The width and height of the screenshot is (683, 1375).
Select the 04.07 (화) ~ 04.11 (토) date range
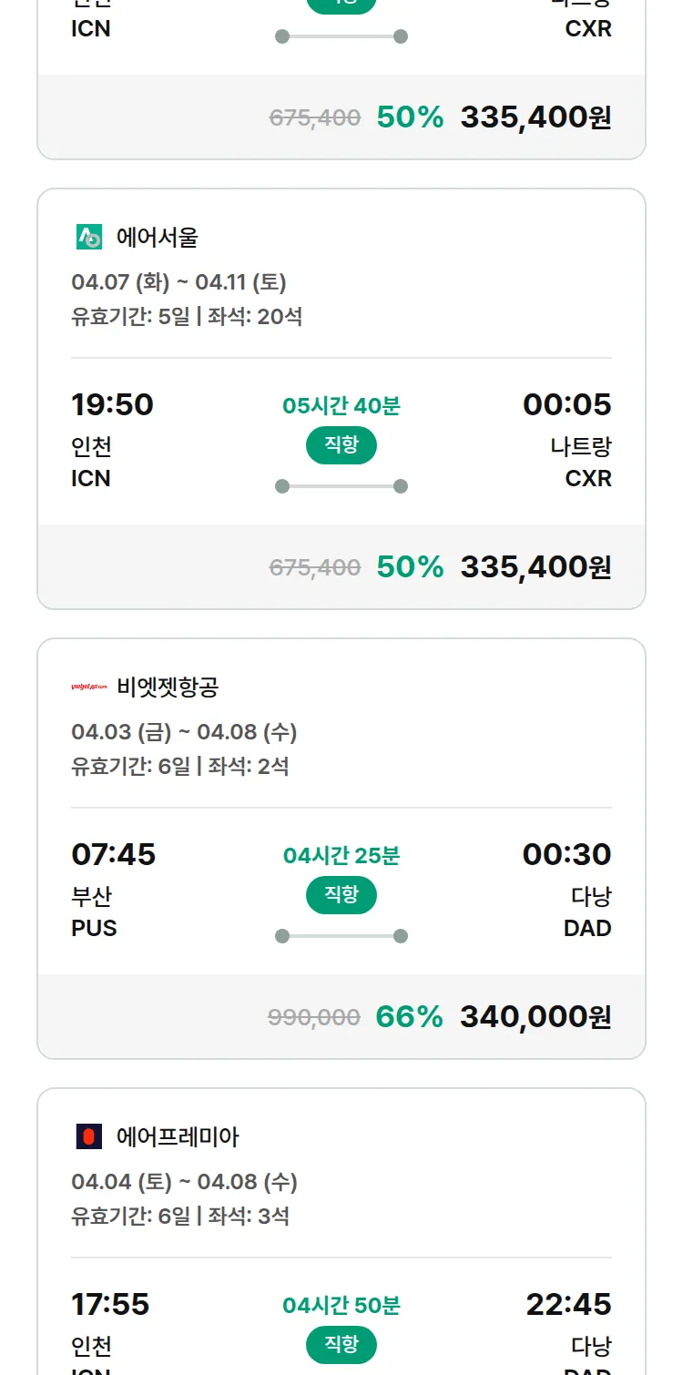pos(178,282)
